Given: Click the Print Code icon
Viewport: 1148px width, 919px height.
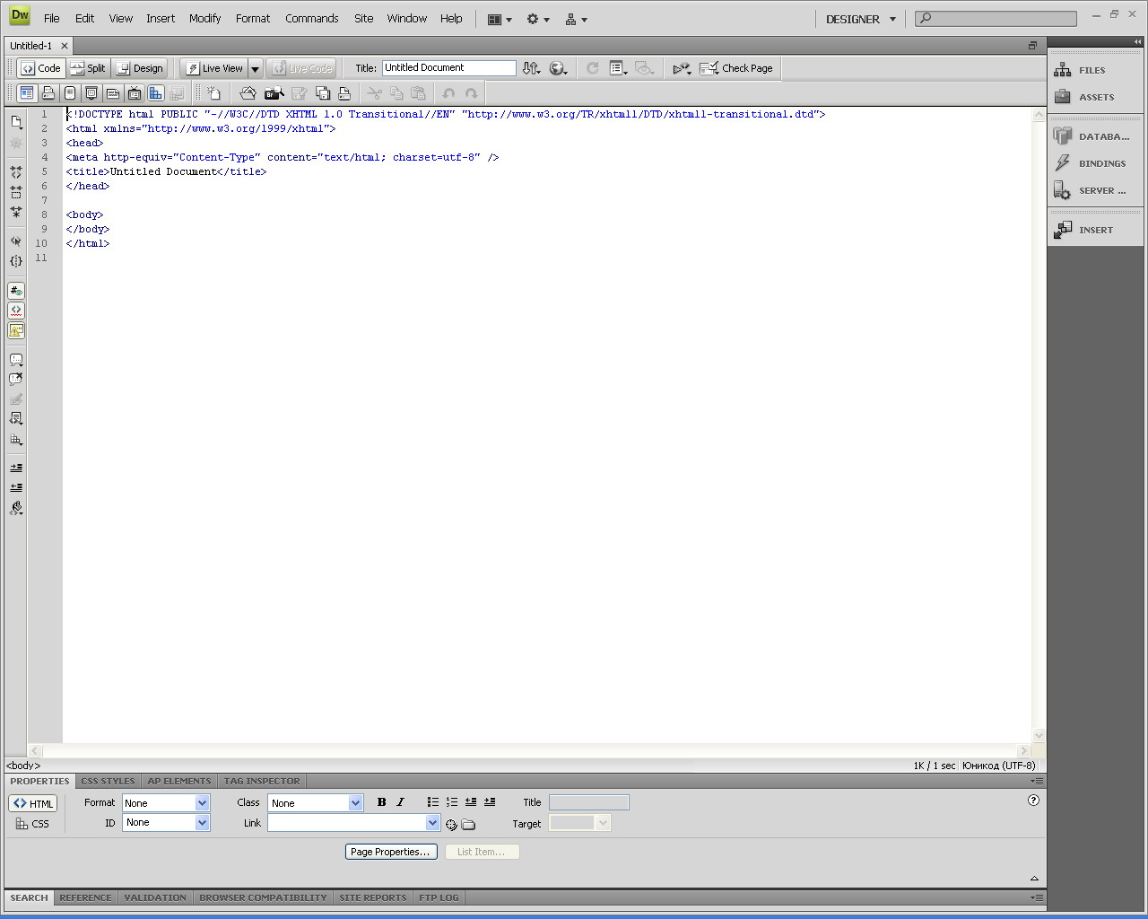Looking at the screenshot, I should coord(344,92).
